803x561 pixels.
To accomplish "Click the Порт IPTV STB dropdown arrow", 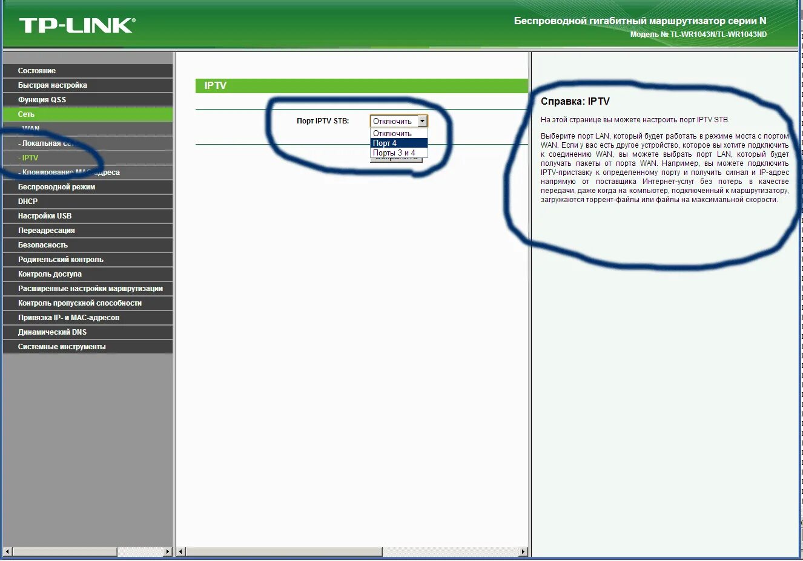I will click(422, 121).
